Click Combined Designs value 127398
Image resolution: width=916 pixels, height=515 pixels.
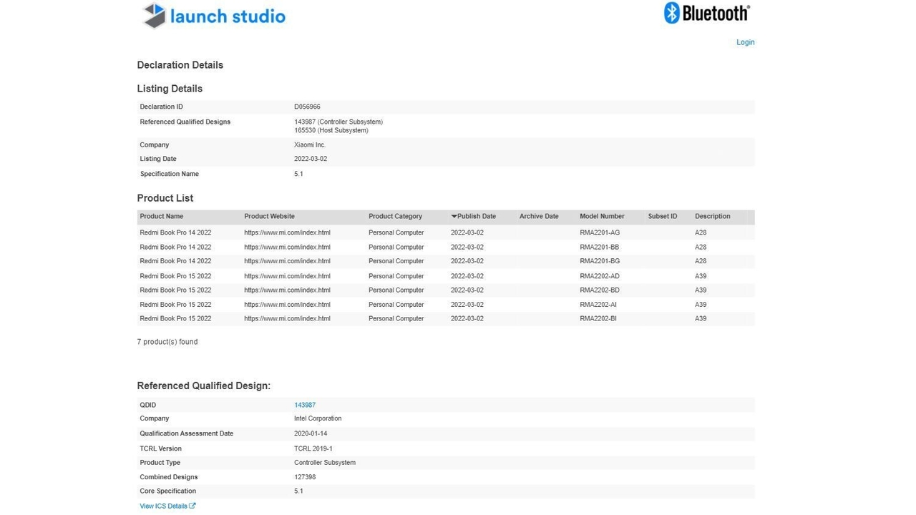[x=305, y=477]
